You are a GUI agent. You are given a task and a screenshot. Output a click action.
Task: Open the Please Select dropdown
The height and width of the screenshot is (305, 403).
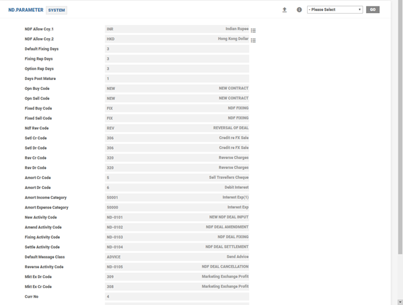[335, 10]
